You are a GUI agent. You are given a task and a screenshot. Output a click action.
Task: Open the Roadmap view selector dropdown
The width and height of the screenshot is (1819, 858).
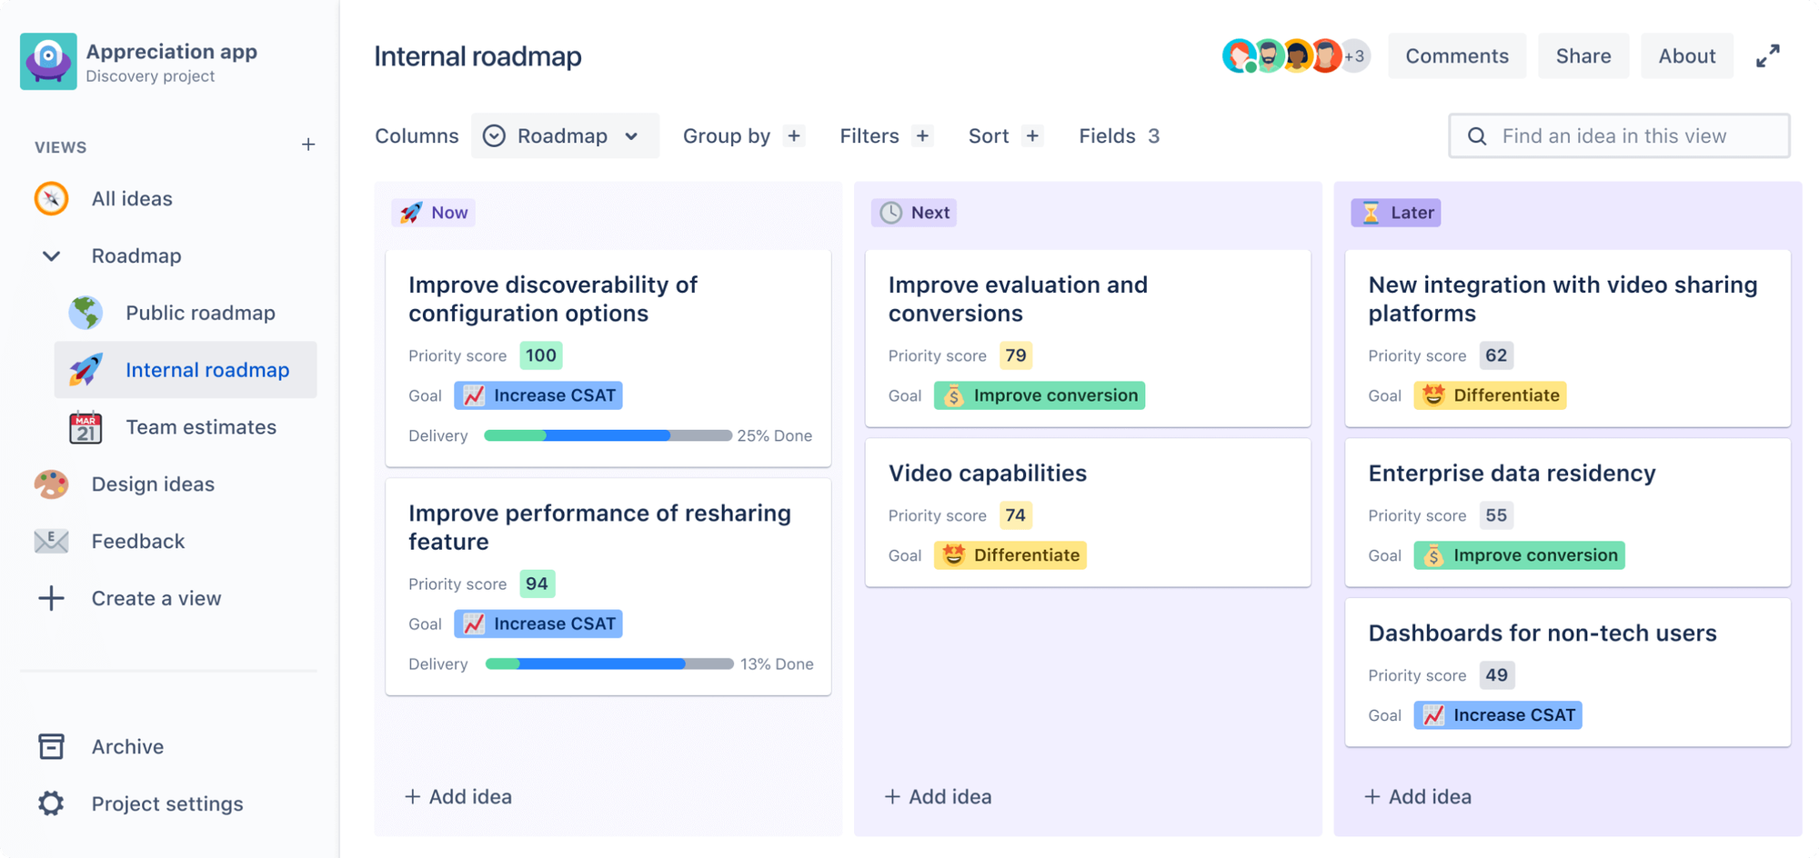coord(565,135)
